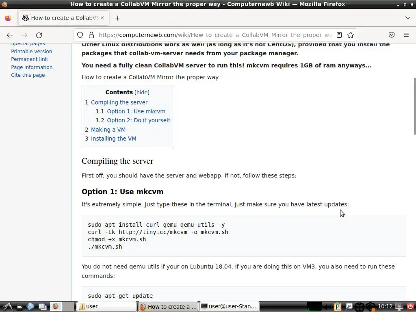The height and width of the screenshot is (312, 416).
Task: Jump to Installing the VM section
Action: click(114, 139)
